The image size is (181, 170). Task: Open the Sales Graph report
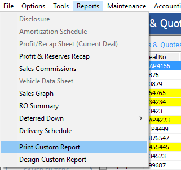pos(74,94)
